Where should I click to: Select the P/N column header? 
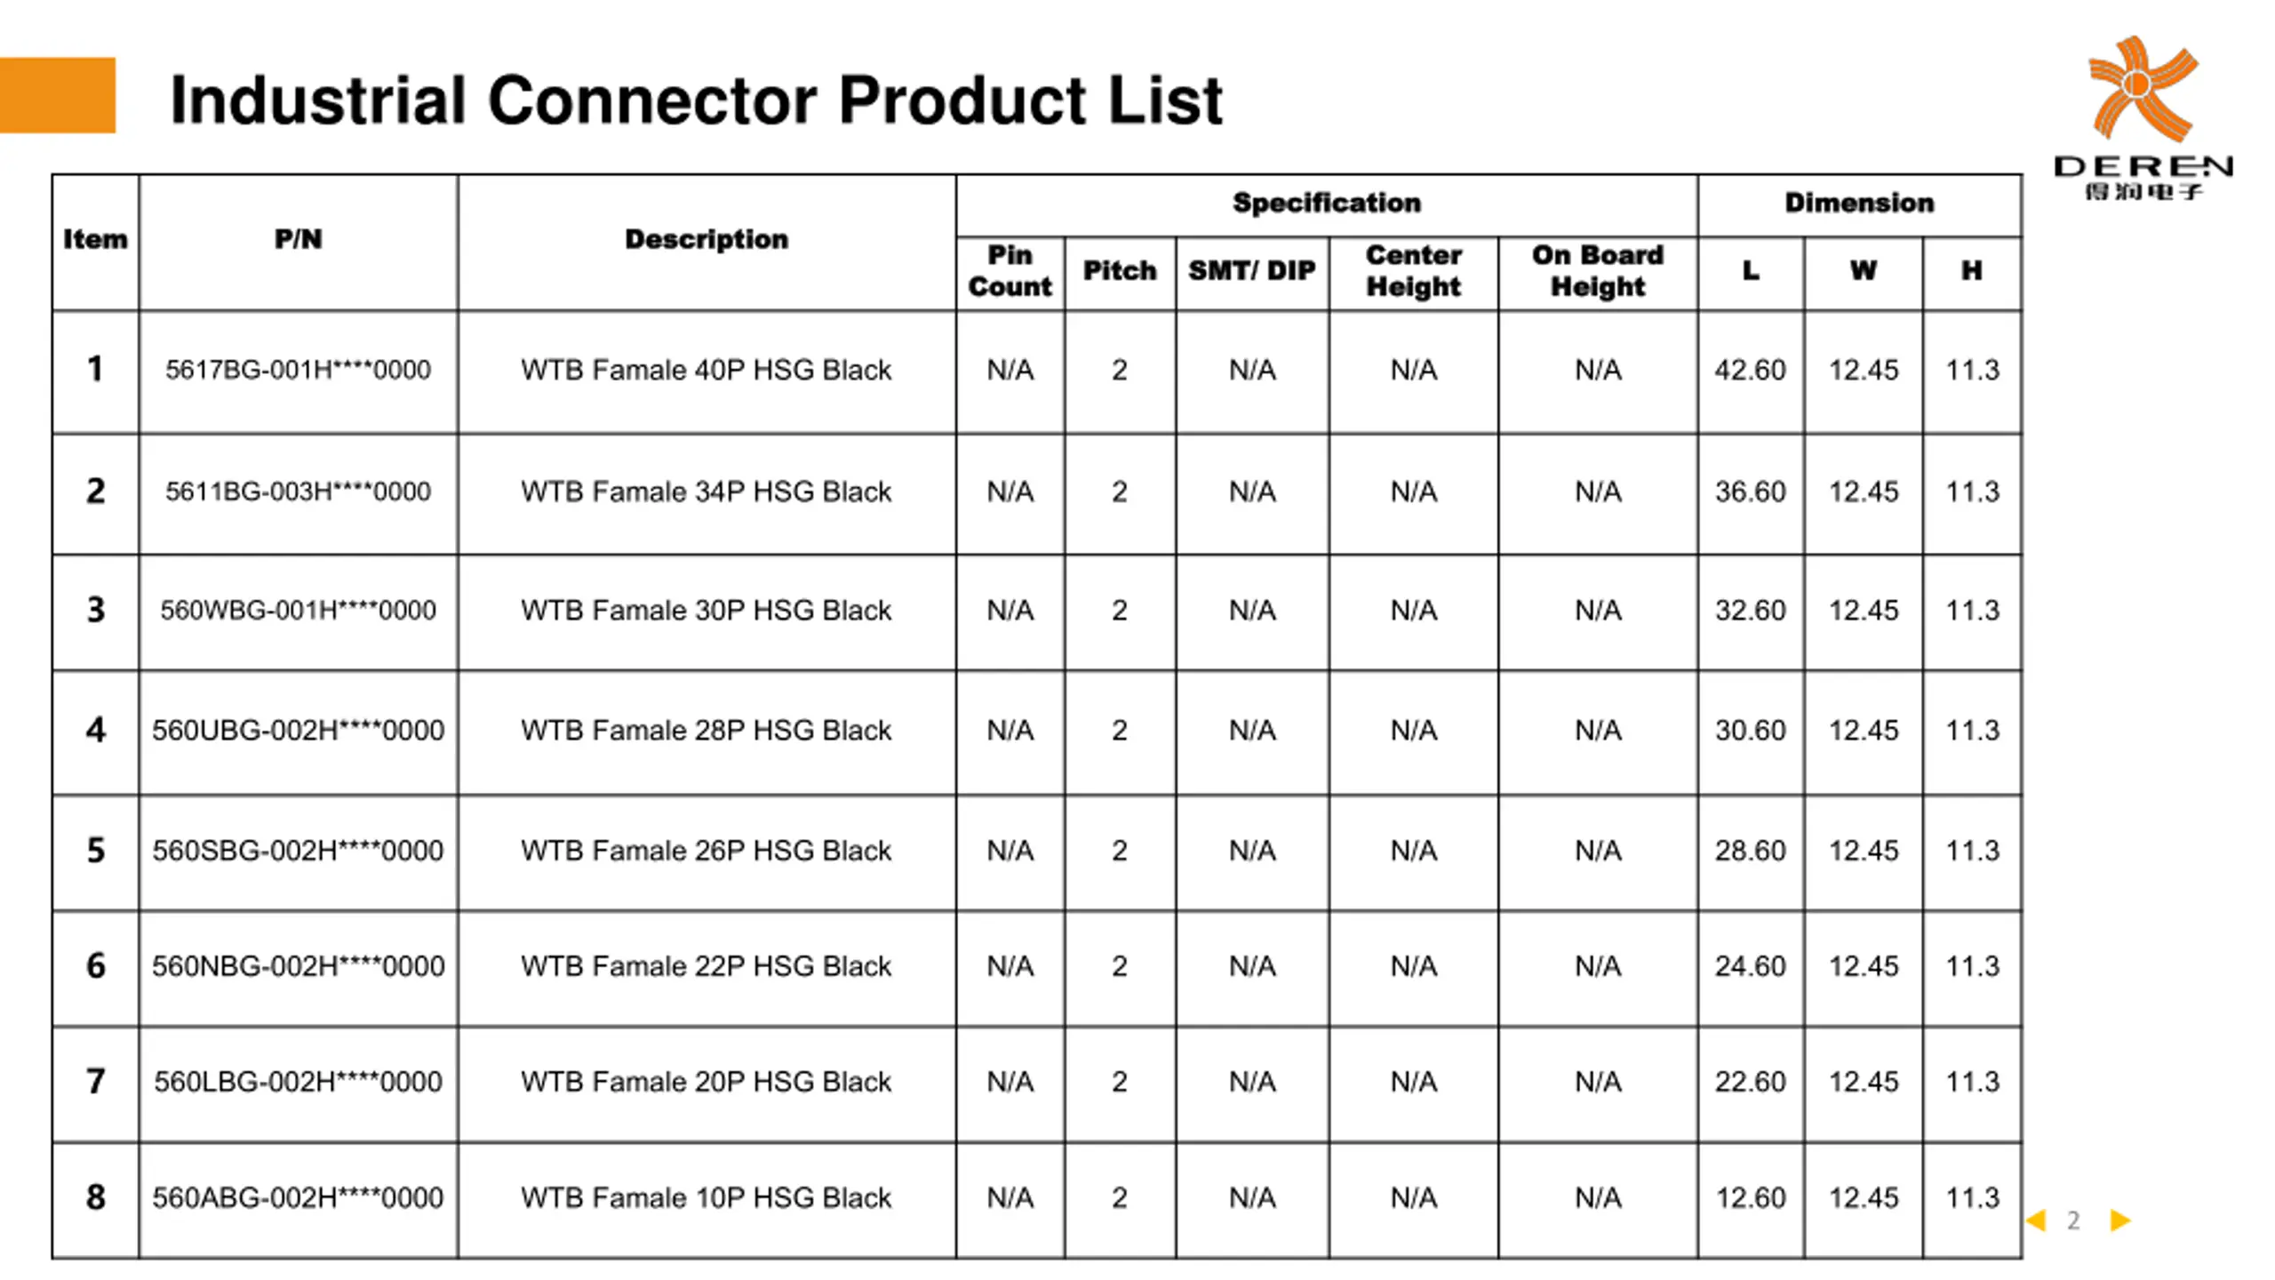click(x=299, y=240)
